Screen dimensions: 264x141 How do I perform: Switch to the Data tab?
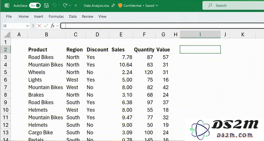pyautogui.click(x=73, y=17)
